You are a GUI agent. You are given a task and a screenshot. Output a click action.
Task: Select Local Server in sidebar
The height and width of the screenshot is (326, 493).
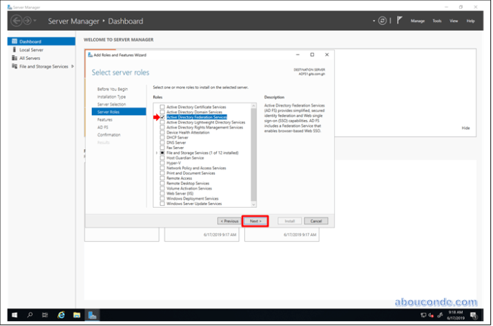click(x=32, y=50)
